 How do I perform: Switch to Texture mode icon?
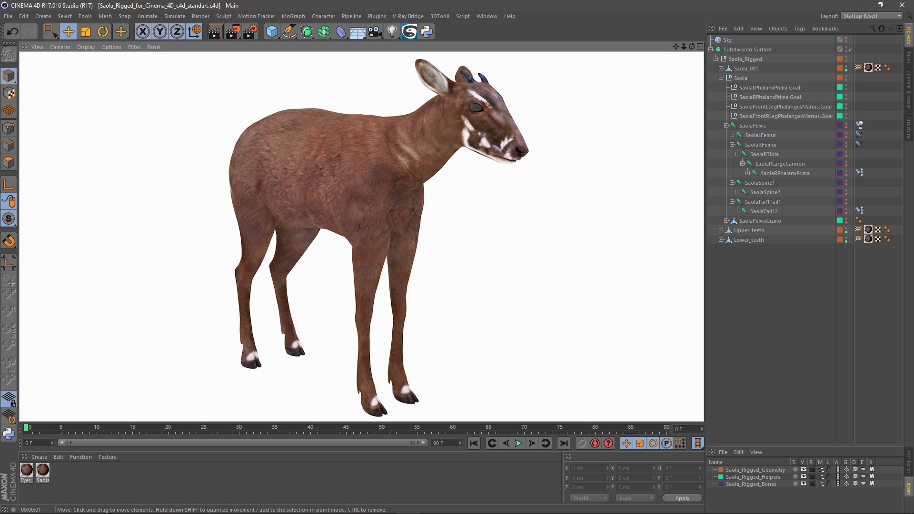[x=9, y=93]
